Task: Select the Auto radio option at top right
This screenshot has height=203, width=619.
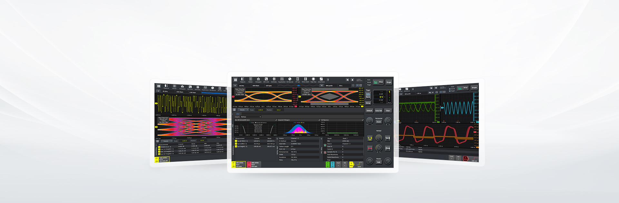Action: 368,80
